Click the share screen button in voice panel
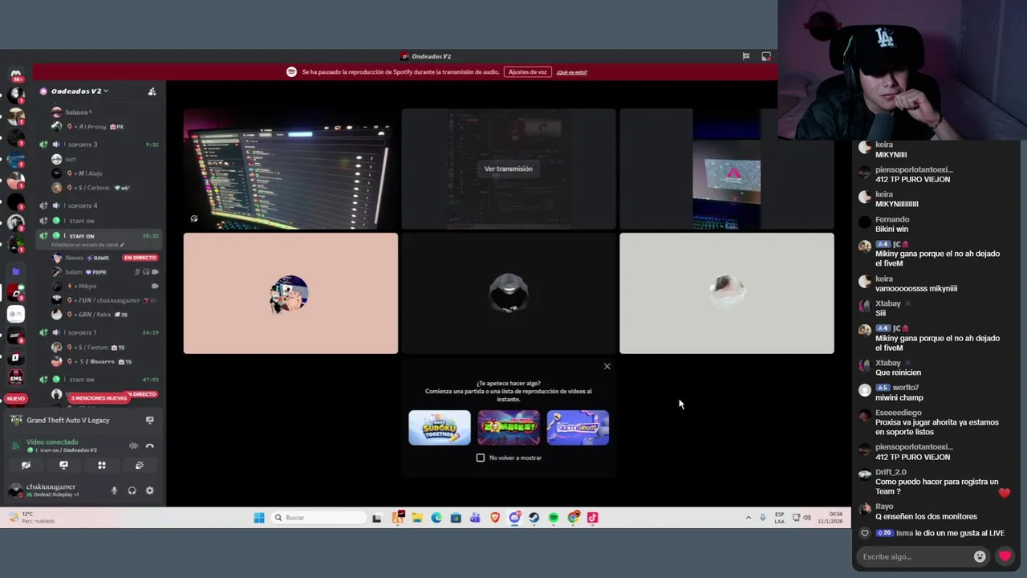This screenshot has width=1027, height=578. point(63,465)
